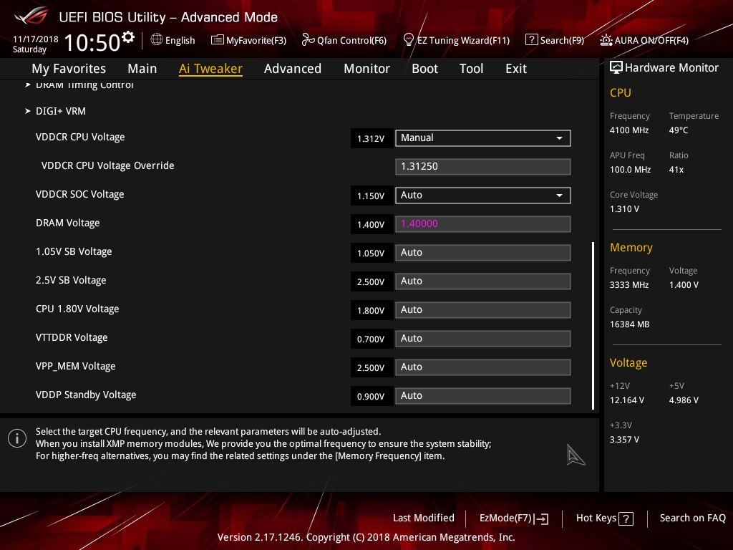Click the CPU temperature 49°C value

679,130
